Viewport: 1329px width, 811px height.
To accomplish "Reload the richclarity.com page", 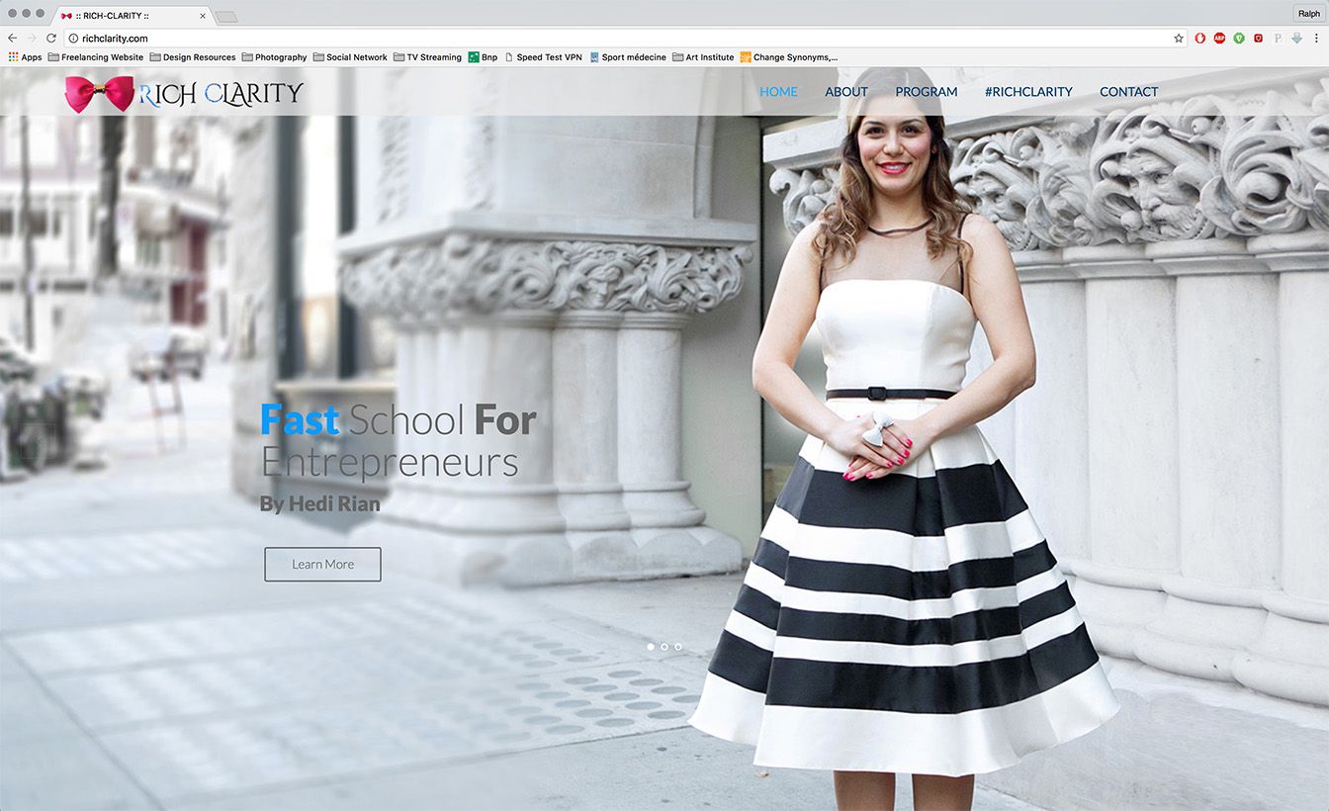I will 51,38.
